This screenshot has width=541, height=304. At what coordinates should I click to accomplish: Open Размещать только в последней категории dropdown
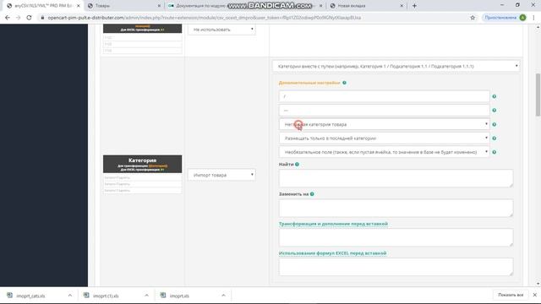tap(384, 138)
